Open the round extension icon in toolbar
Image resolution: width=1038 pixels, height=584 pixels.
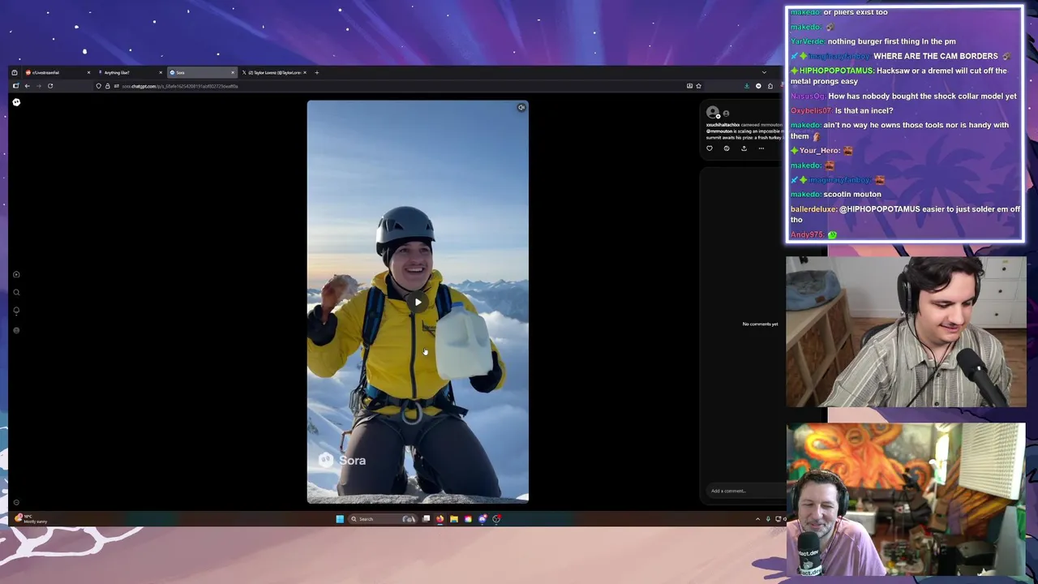758,86
